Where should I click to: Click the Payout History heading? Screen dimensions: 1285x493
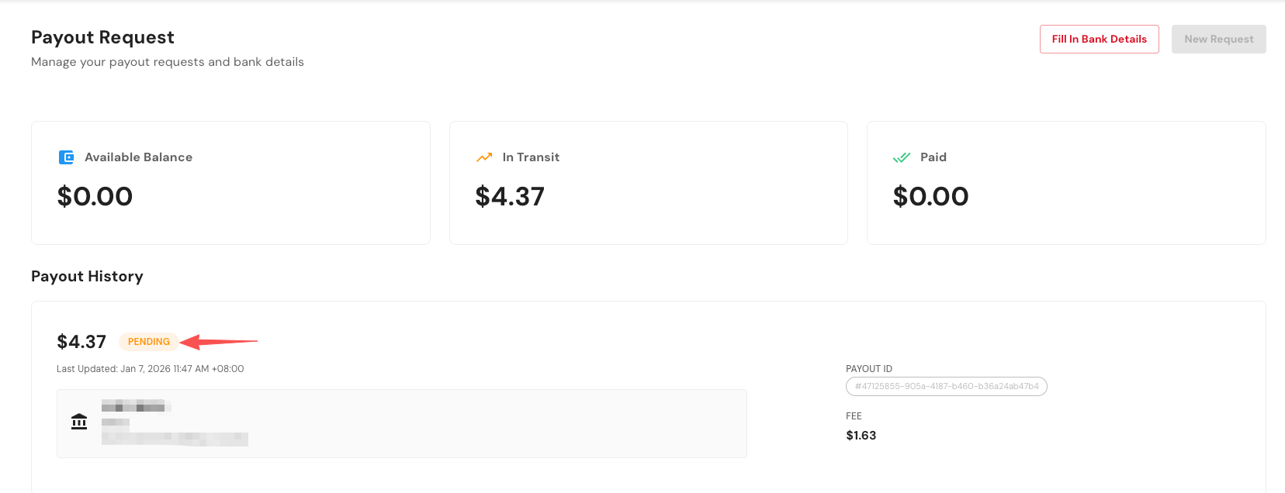pyautogui.click(x=87, y=277)
